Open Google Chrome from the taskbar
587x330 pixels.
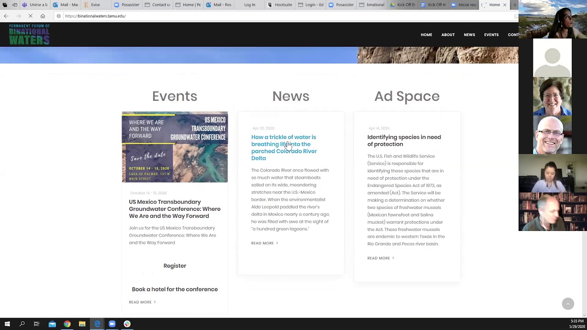(x=67, y=324)
